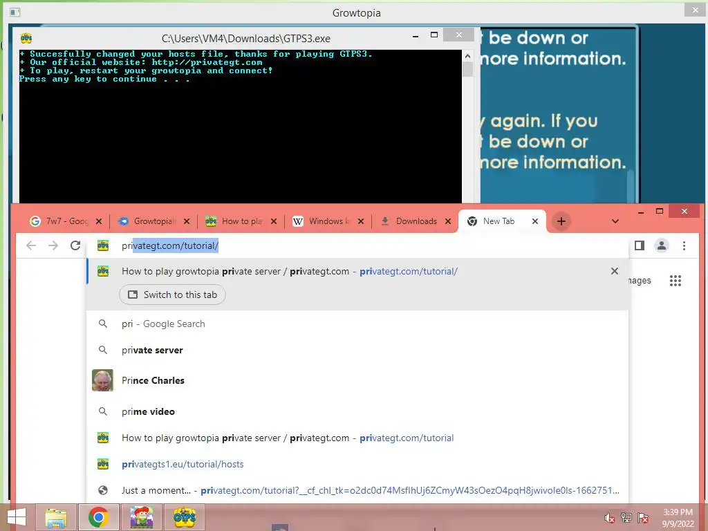The width and height of the screenshot is (708, 531).
Task: Open the Chrome side panel icon
Action: [640, 245]
